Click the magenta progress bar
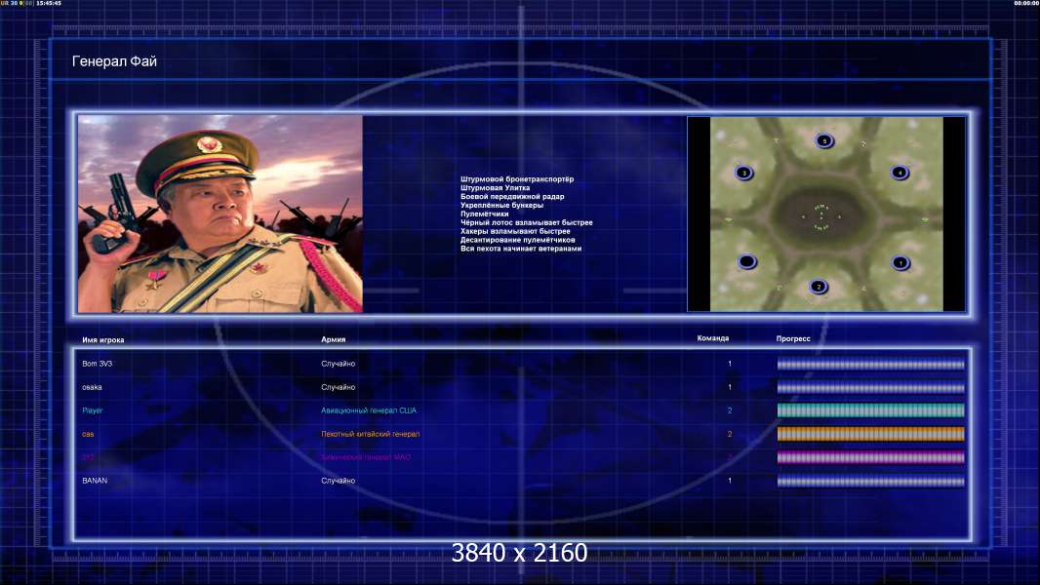This screenshot has width=1040, height=585. [870, 457]
